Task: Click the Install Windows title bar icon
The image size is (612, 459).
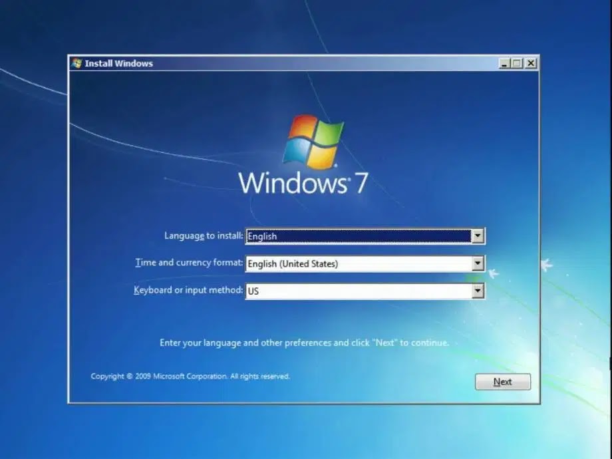Action: (x=76, y=63)
